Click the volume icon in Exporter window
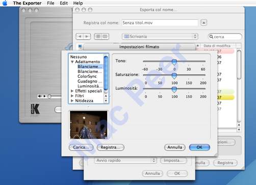256x185 pixels. click(x=40, y=96)
